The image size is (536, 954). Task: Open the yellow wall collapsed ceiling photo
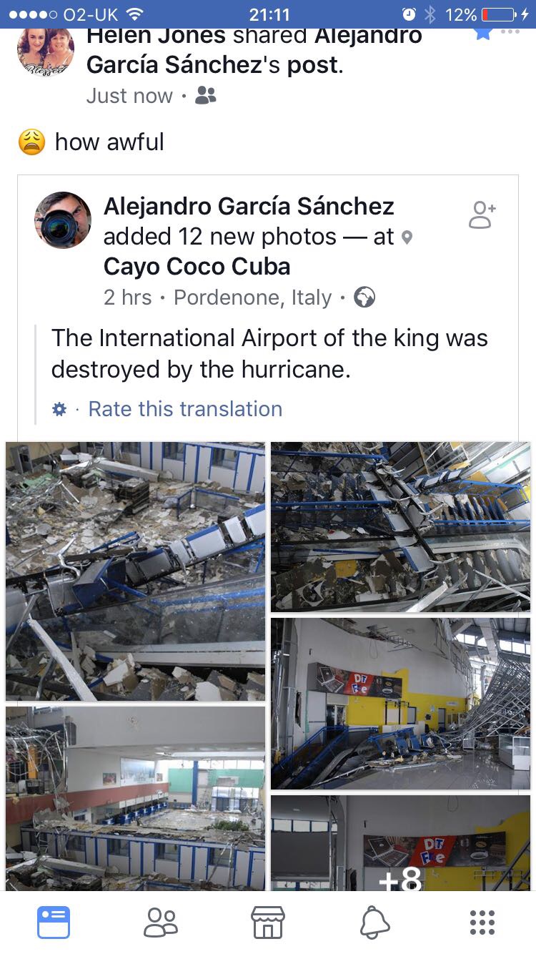400,704
